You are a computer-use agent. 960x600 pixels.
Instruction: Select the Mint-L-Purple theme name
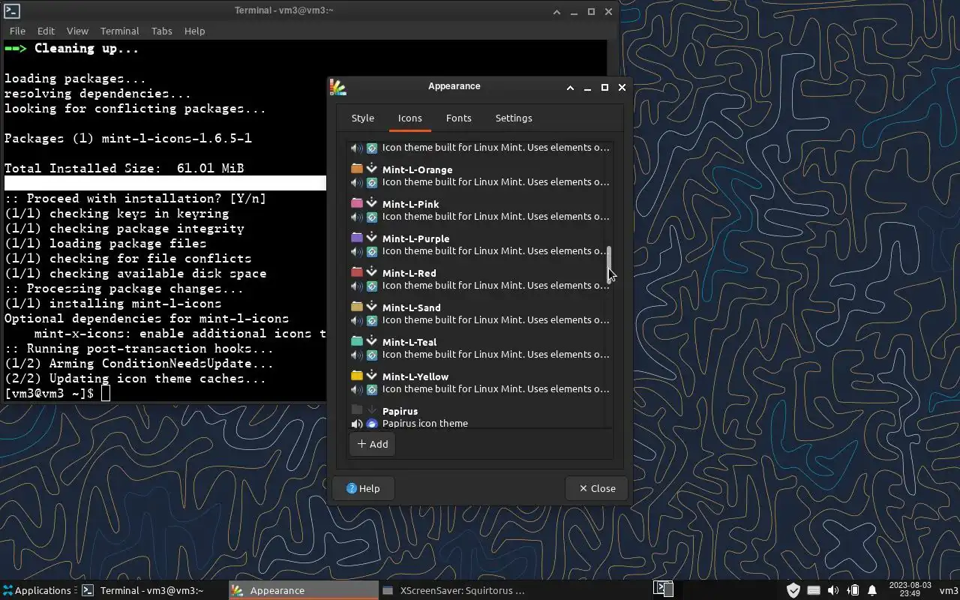tap(415, 238)
